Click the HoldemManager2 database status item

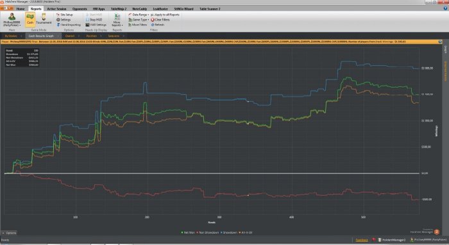[x=392, y=240]
